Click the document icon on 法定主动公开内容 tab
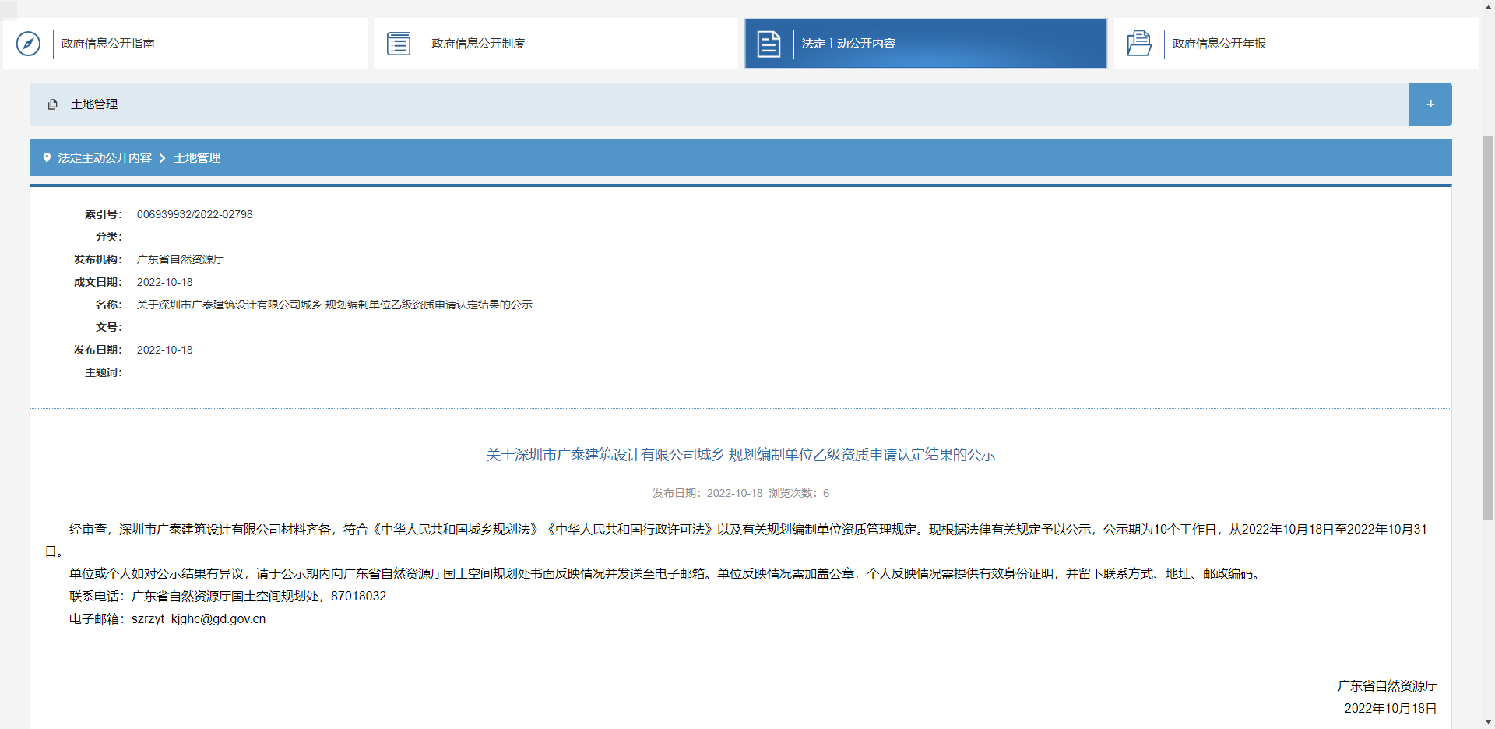The height and width of the screenshot is (729, 1495). [x=769, y=44]
